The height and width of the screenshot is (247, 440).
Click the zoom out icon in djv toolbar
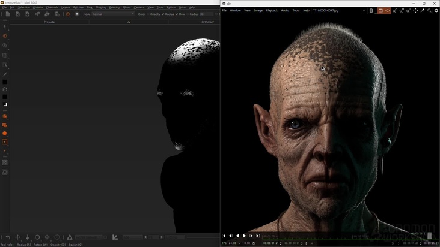click(x=408, y=11)
